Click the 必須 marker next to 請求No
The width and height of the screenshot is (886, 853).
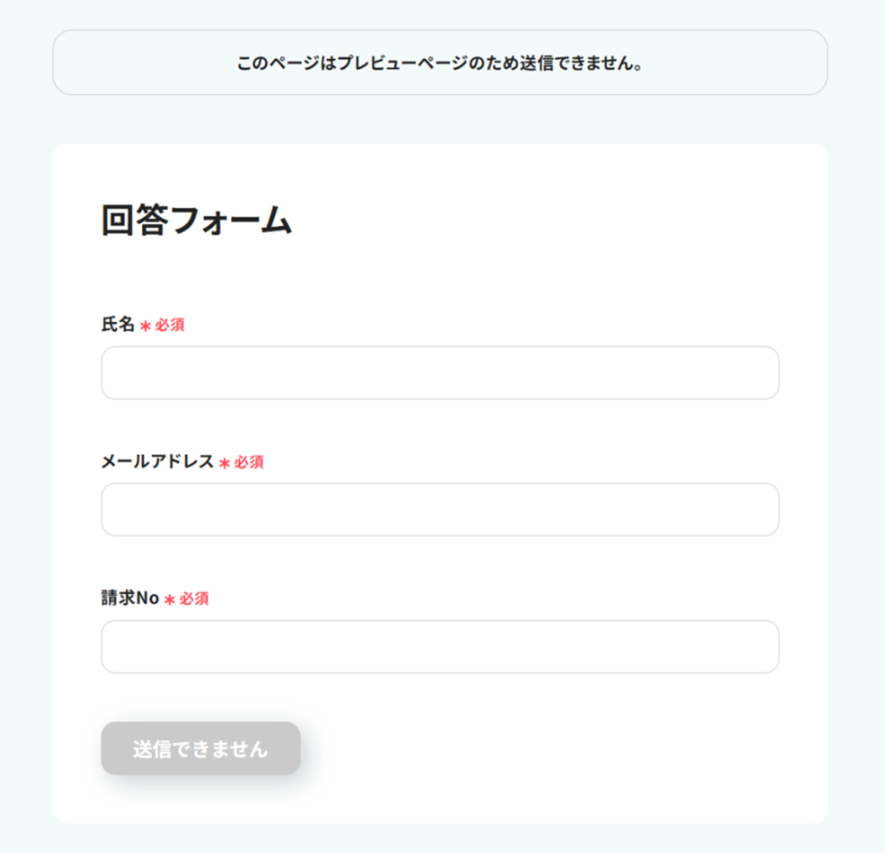click(x=194, y=599)
